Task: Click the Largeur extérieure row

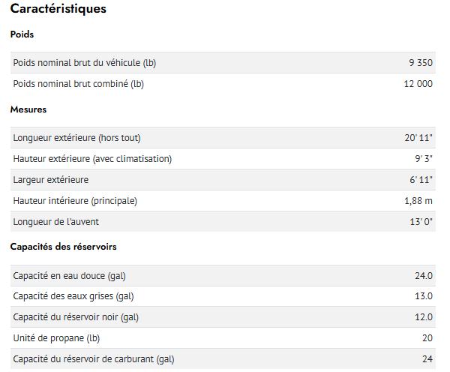Action: click(x=223, y=180)
